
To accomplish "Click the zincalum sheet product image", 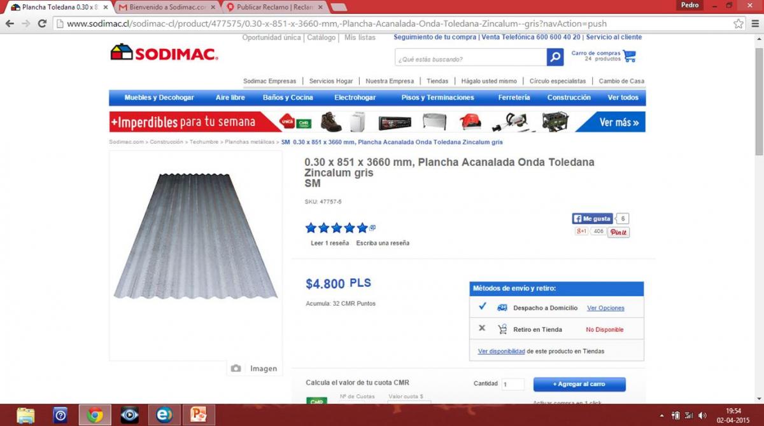I will coord(195,236).
